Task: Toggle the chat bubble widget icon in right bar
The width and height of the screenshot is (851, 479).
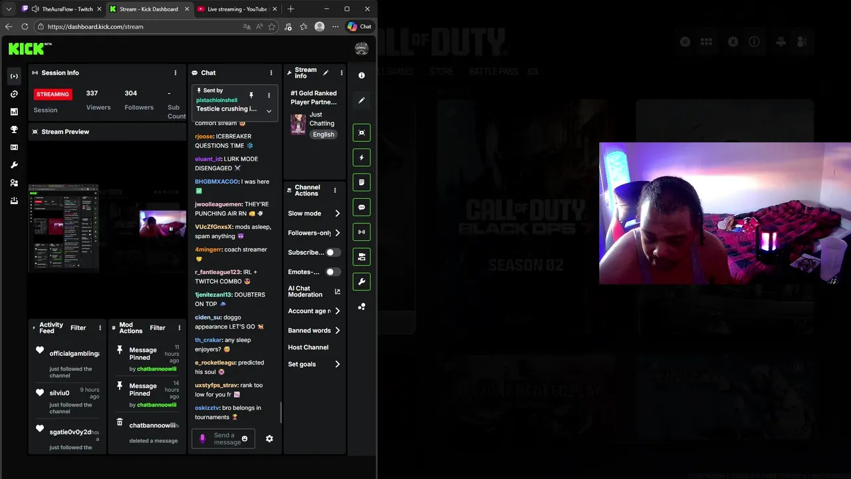Action: pyautogui.click(x=362, y=207)
